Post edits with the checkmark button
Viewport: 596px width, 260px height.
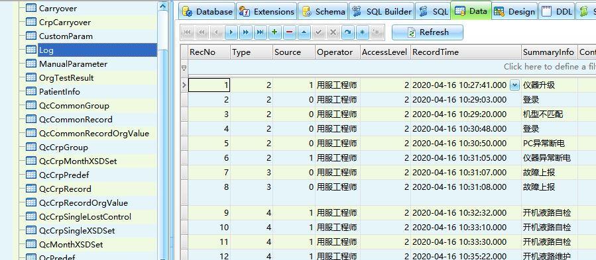click(318, 32)
